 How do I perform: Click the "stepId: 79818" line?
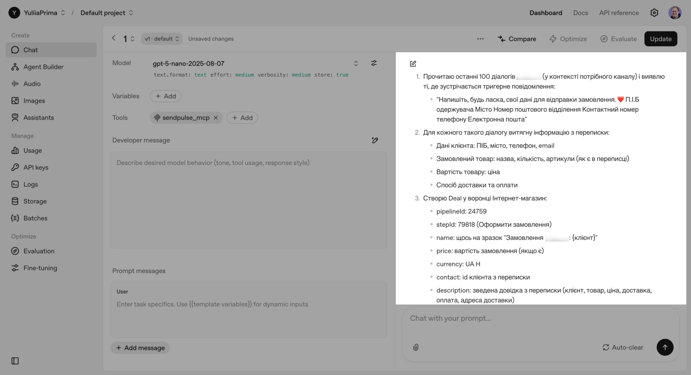494,224
